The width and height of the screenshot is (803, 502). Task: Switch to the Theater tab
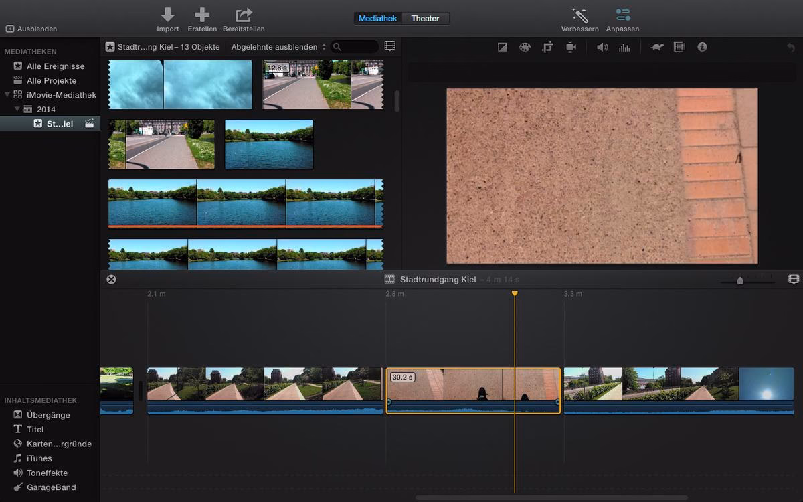coord(426,18)
